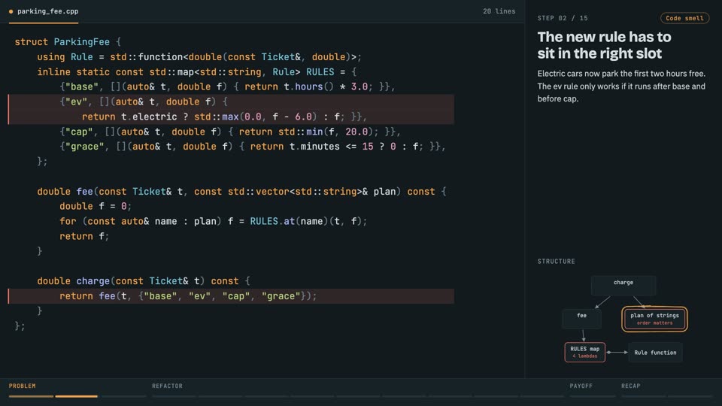Click 'order matters' caption in the plan node
This screenshot has height=406, width=722.
coord(654,323)
